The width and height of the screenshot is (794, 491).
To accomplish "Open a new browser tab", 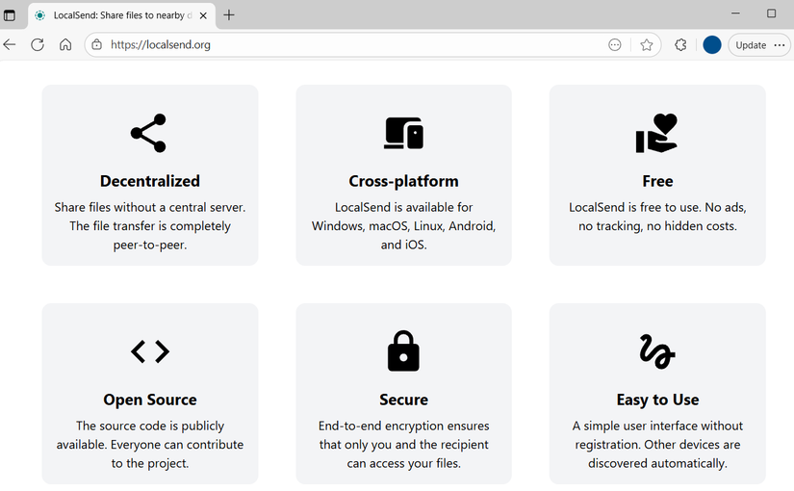I will [229, 15].
